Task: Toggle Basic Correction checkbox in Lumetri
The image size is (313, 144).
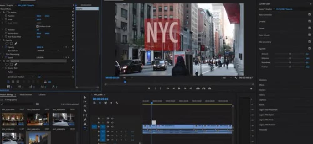Action: tap(310, 14)
